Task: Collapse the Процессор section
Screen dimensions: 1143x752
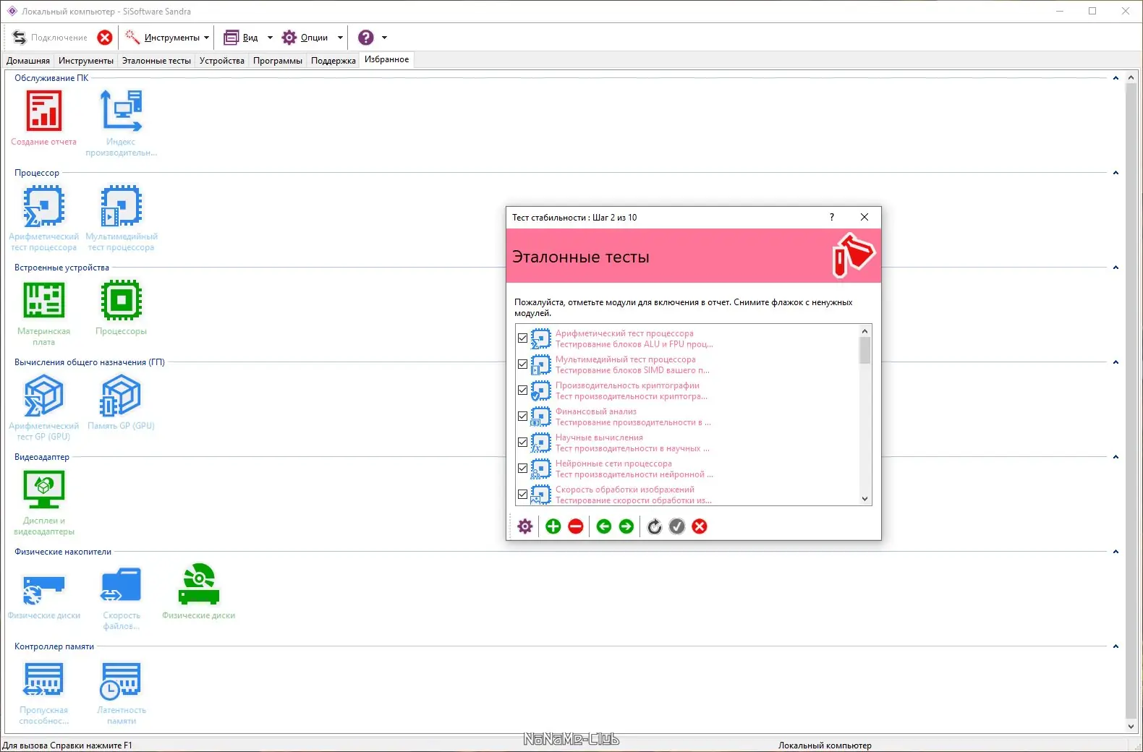Action: click(x=1116, y=173)
